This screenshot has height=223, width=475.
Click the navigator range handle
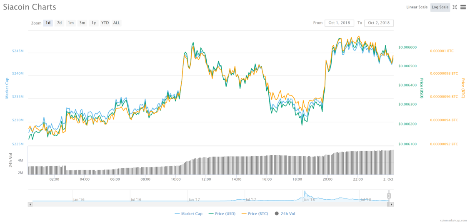(389, 196)
